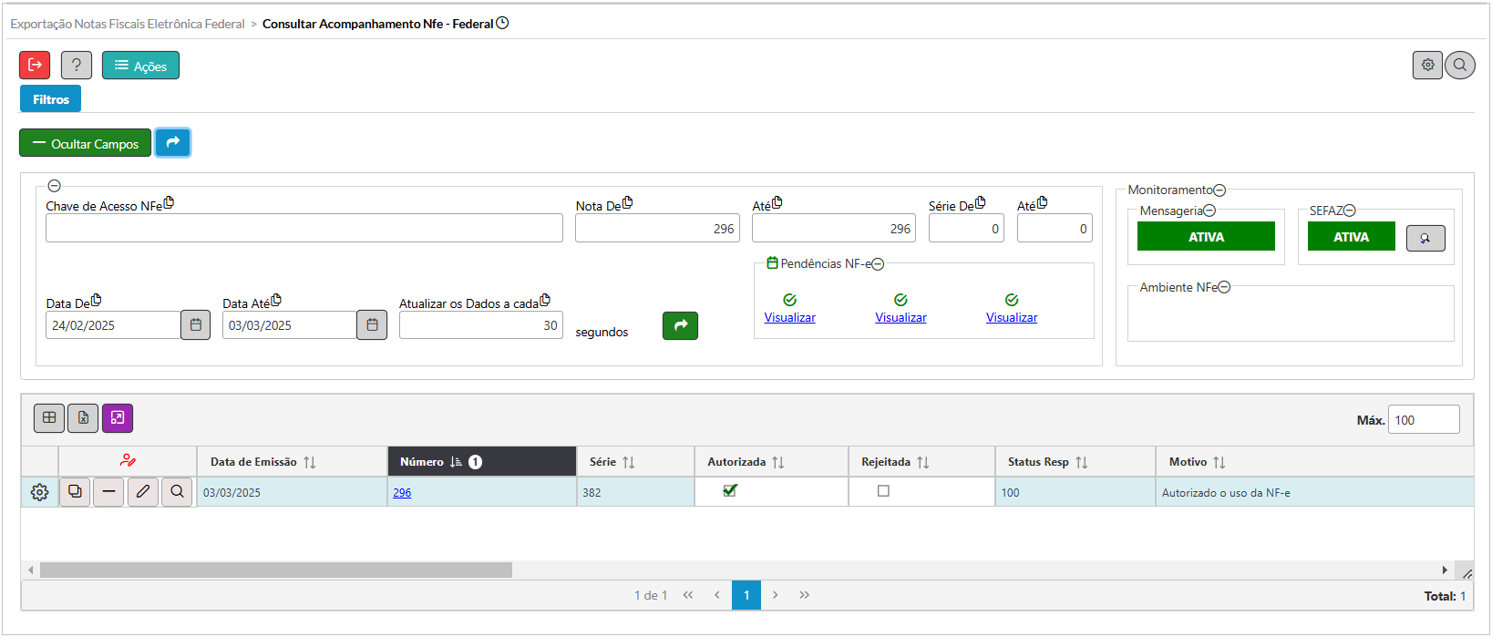1492x637 pixels.
Task: Select the Filtros tab
Action: (x=51, y=99)
